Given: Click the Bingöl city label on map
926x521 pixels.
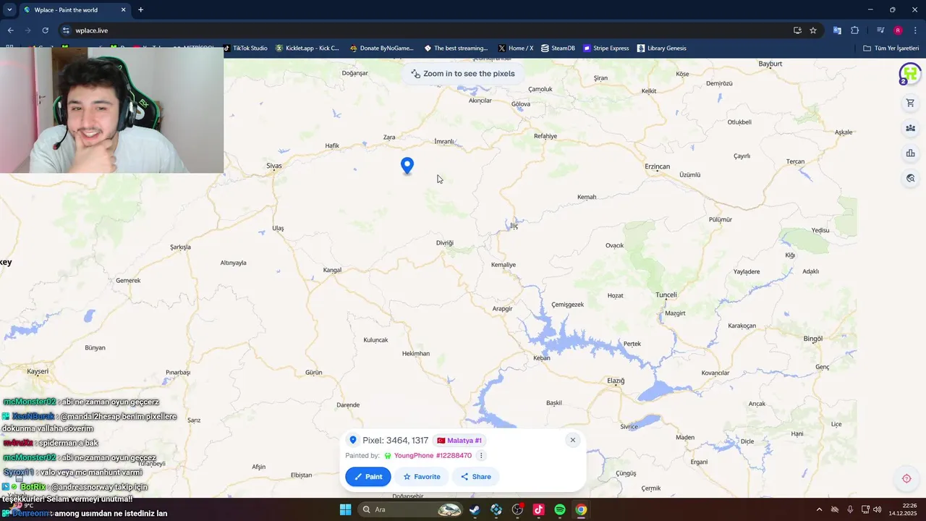Looking at the screenshot, I should pyautogui.click(x=813, y=339).
